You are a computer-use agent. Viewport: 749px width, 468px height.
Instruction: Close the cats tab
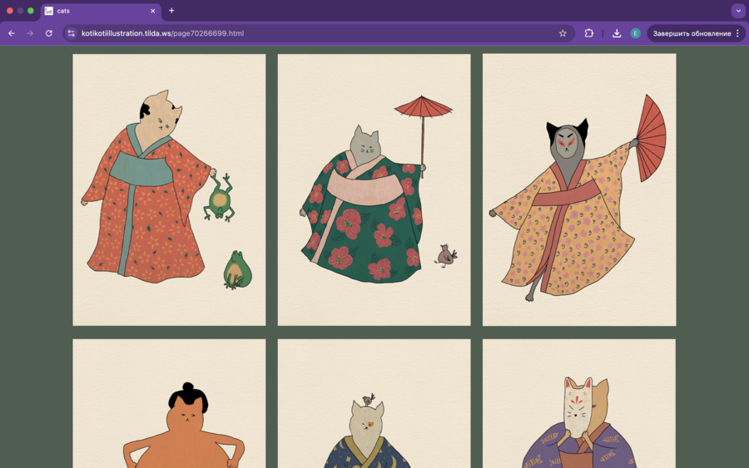153,11
